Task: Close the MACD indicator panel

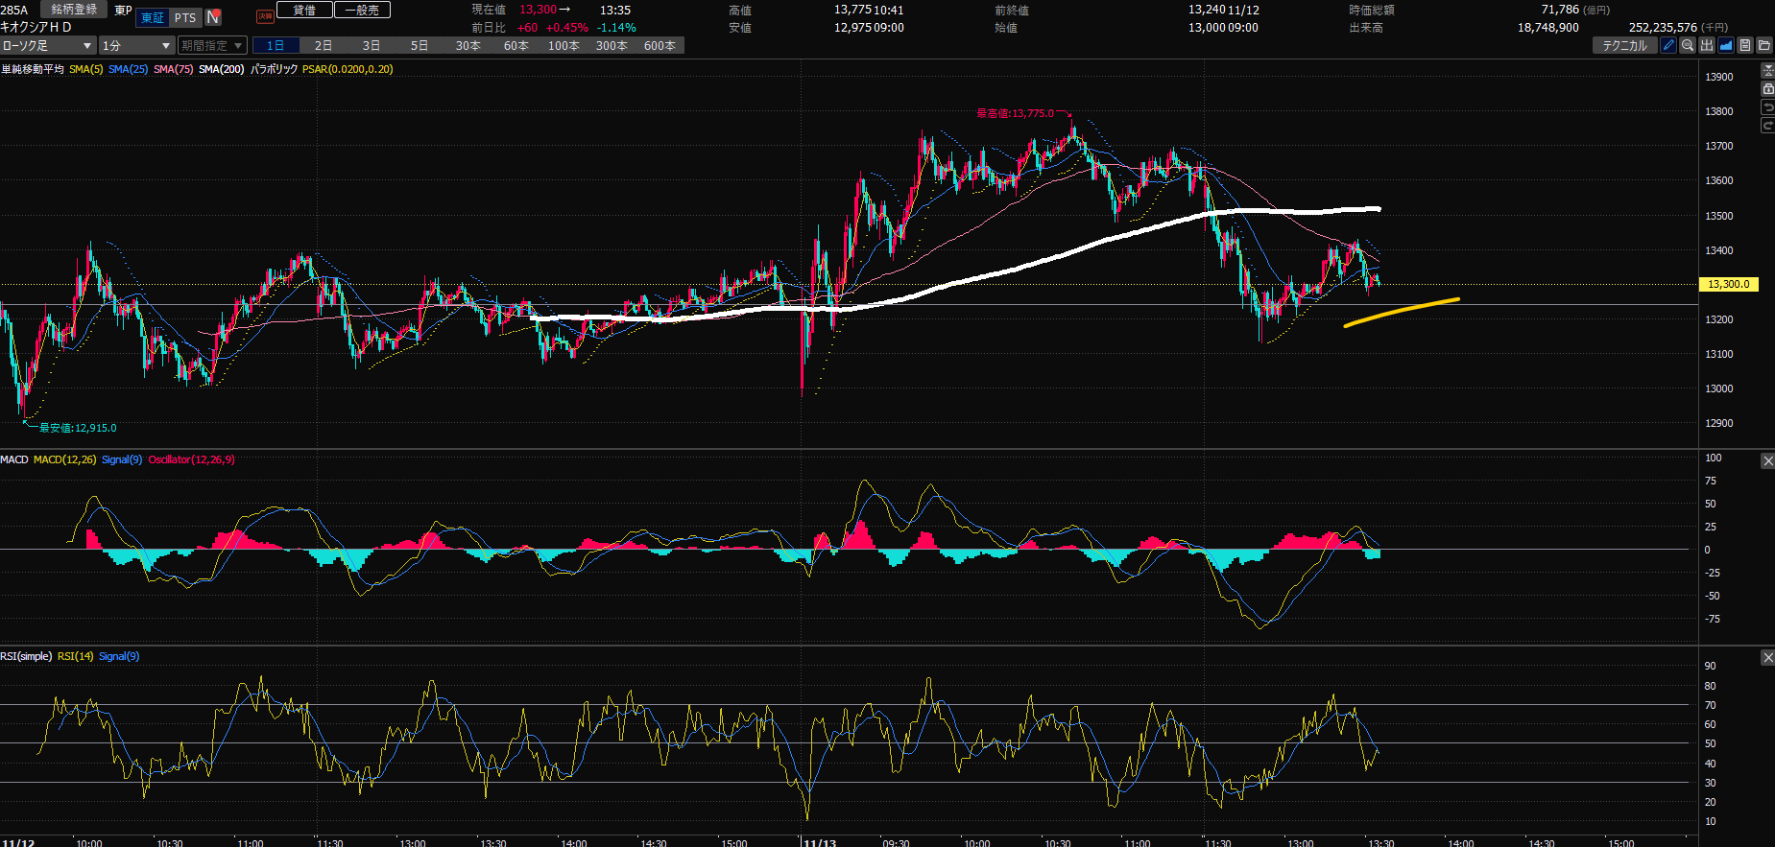Action: tap(1767, 461)
